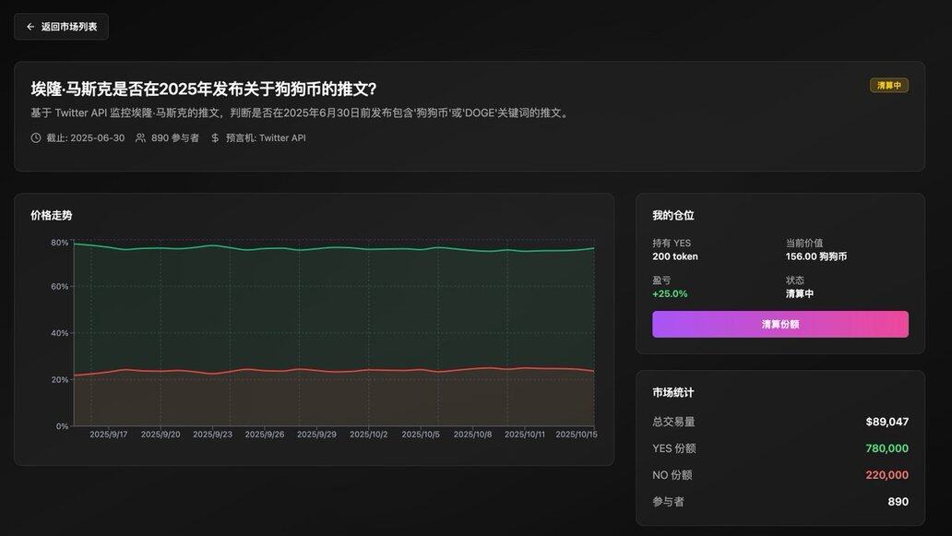Click the YES 份额 780,000 value
952x536 pixels.
(887, 449)
